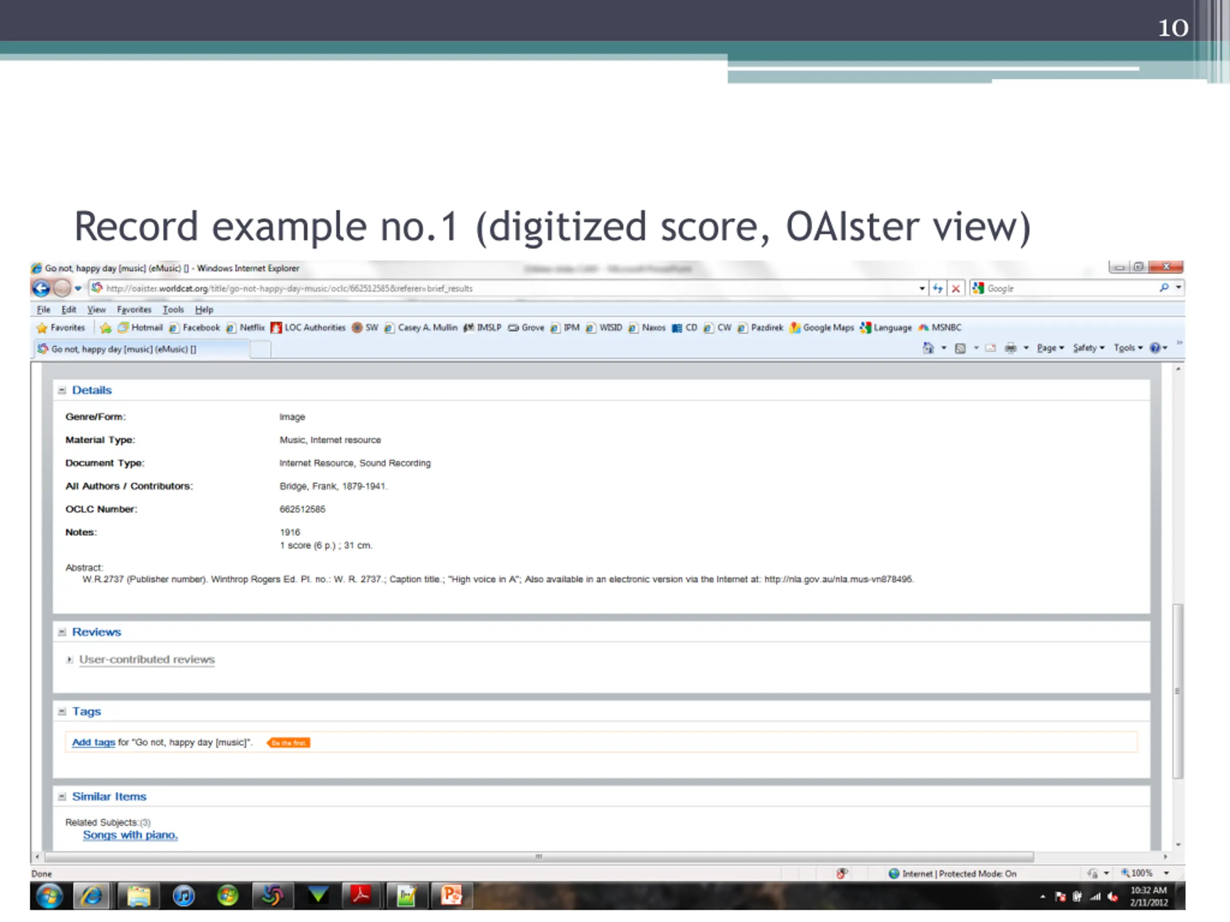Image resolution: width=1230 pixels, height=922 pixels.
Task: Open Adobe Acrobat from the taskbar
Action: 361,896
